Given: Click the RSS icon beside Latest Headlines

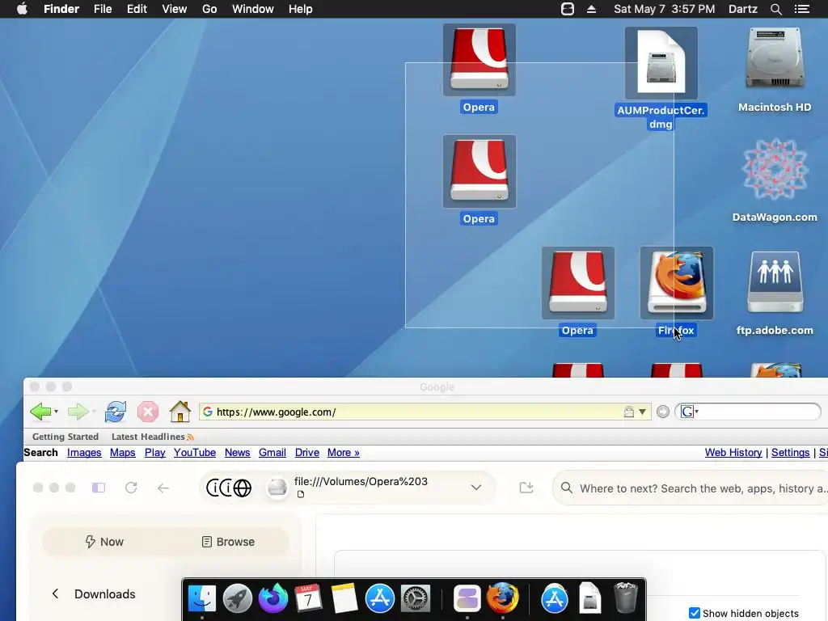Looking at the screenshot, I should click(190, 437).
